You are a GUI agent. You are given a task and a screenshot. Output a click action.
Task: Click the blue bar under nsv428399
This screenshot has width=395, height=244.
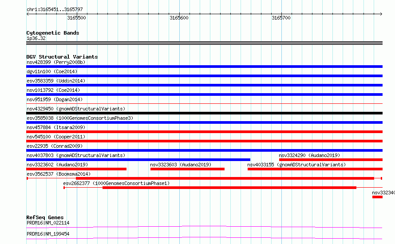(204, 67)
